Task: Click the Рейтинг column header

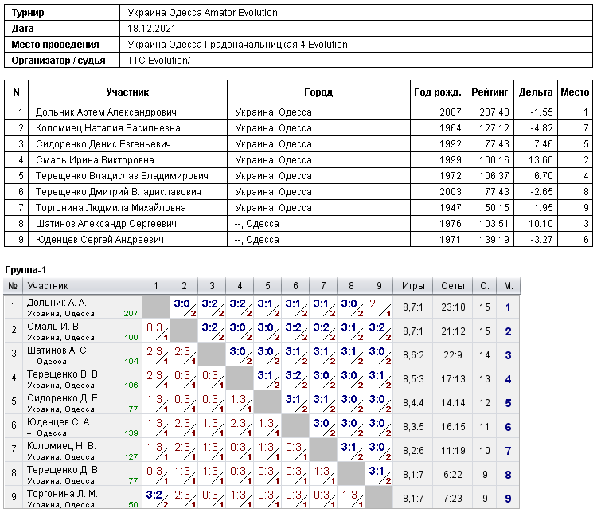Action: (490, 92)
